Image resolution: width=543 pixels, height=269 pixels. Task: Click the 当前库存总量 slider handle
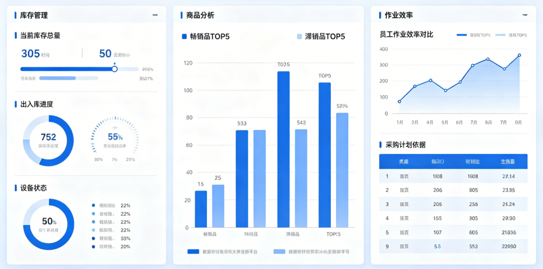(x=115, y=69)
